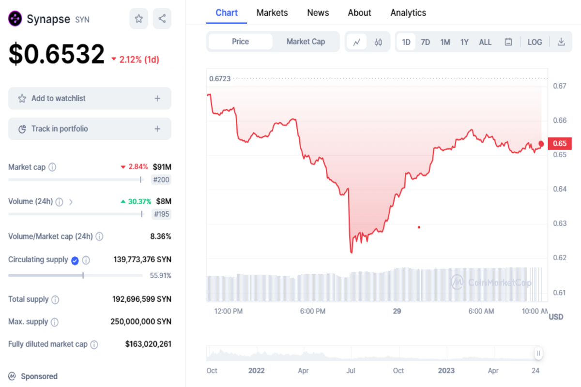Screen dimensions: 581x387
Task: Select the 1D time range
Action: pyautogui.click(x=406, y=42)
